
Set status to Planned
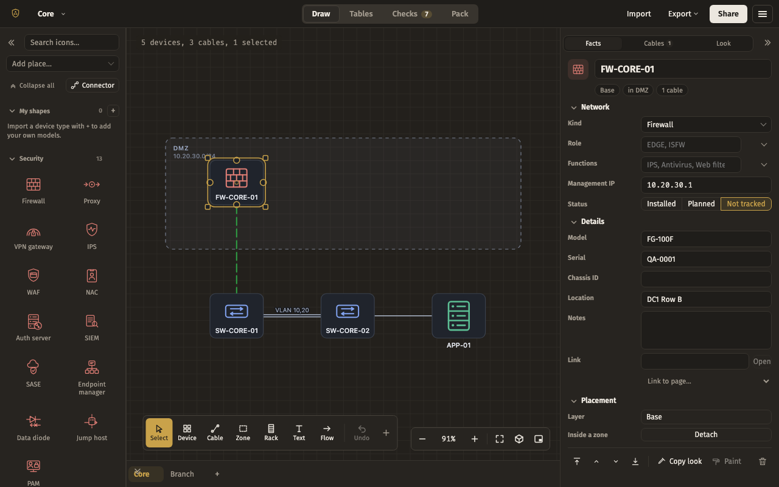(x=701, y=204)
